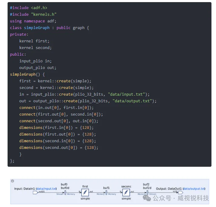Click the 'connect(second.out[0], out.in[0]);' line

click(59, 121)
